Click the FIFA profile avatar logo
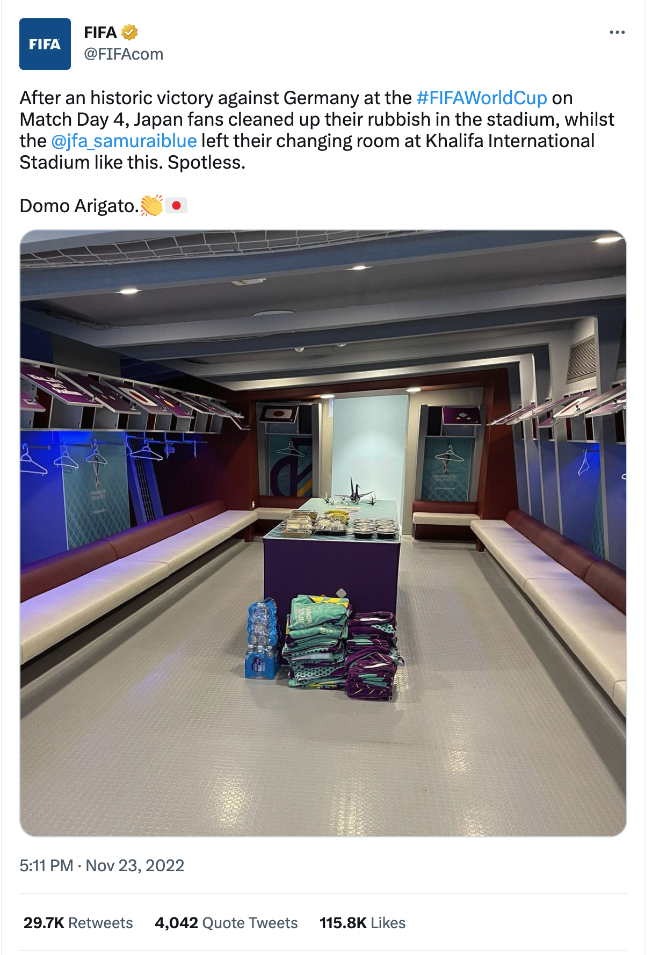Screen dimensions: 652x955 point(45,44)
